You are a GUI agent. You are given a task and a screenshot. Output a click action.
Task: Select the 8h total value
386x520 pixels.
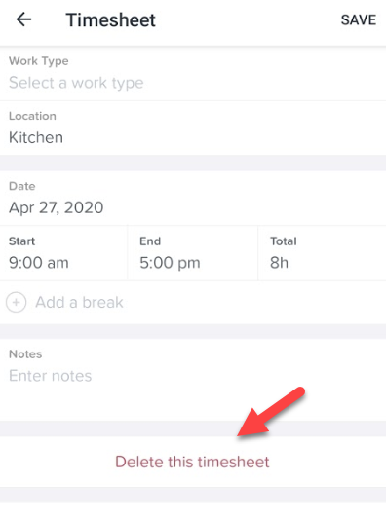click(279, 263)
